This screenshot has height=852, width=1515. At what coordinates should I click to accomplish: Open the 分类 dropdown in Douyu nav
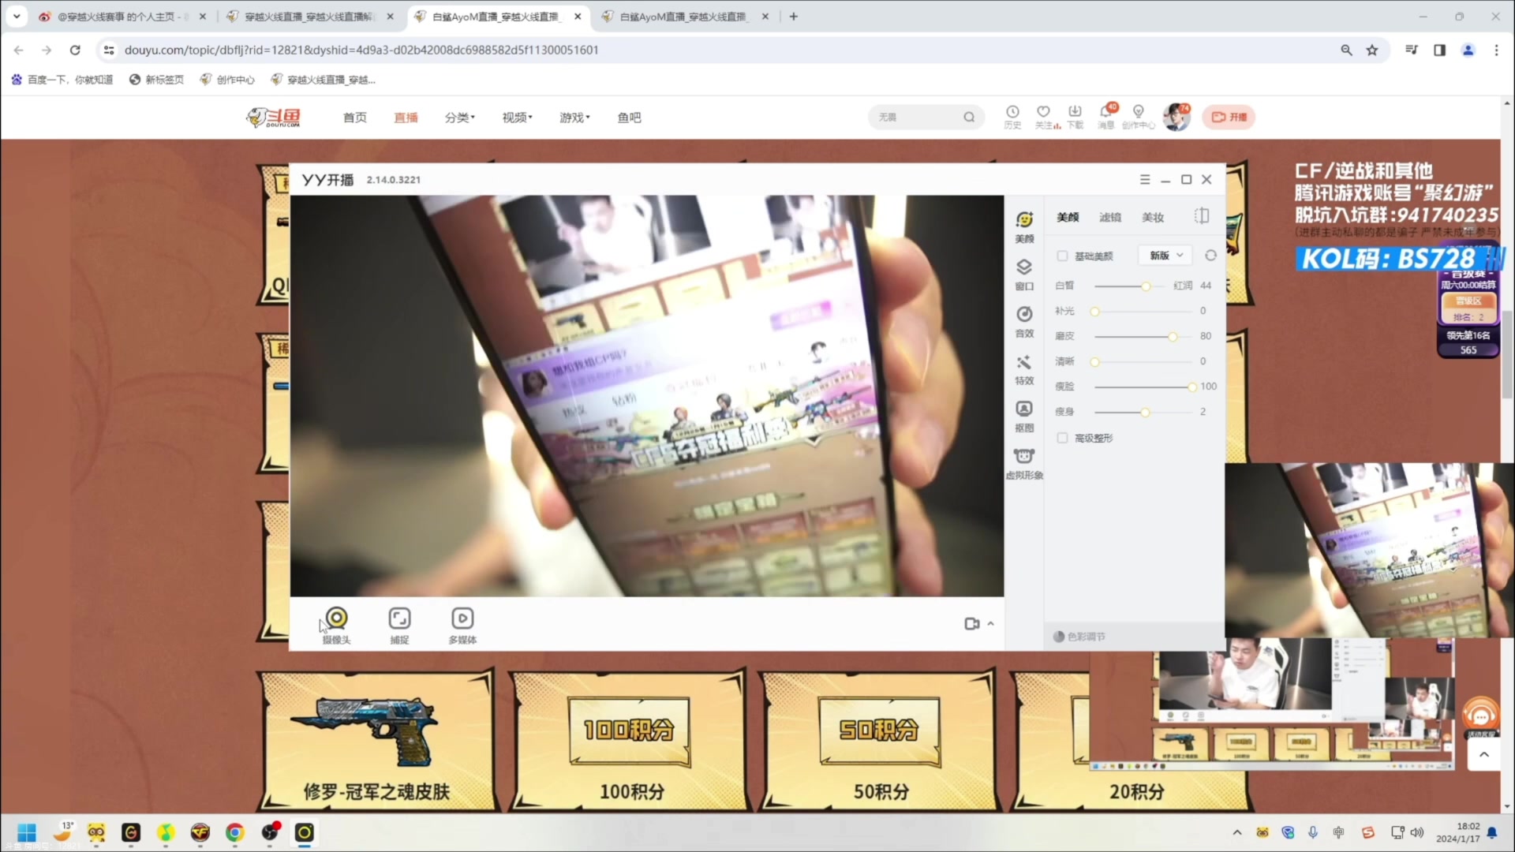(x=459, y=117)
